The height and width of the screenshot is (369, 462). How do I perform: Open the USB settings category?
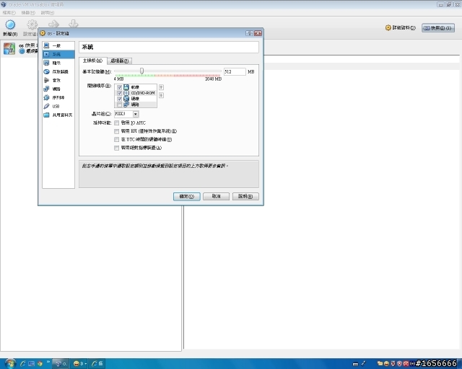[58, 106]
